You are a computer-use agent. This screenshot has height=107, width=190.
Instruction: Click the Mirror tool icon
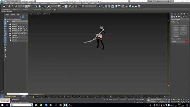[x=99, y=7]
